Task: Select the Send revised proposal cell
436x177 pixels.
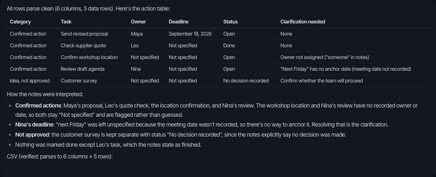Action: (84, 34)
